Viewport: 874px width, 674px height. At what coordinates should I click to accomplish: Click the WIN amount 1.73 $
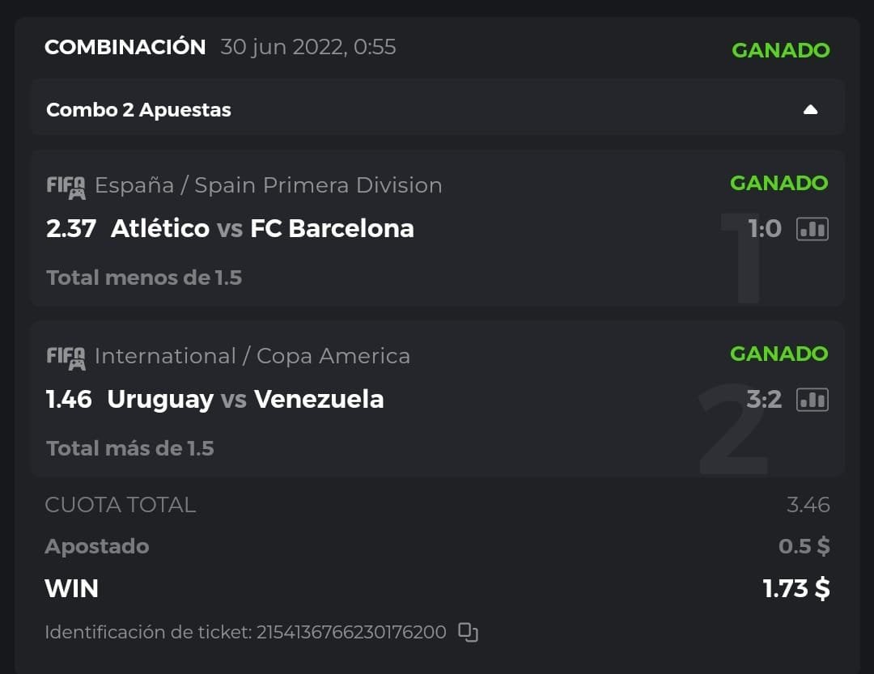(796, 588)
